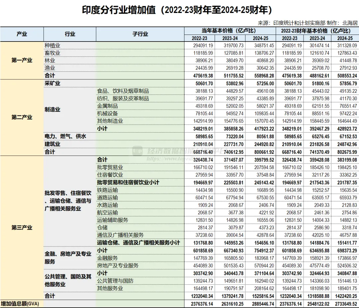The height and width of the screenshot is (308, 359).
Task: Select value 348751.45 for 种植业
Action: coord(264,46)
